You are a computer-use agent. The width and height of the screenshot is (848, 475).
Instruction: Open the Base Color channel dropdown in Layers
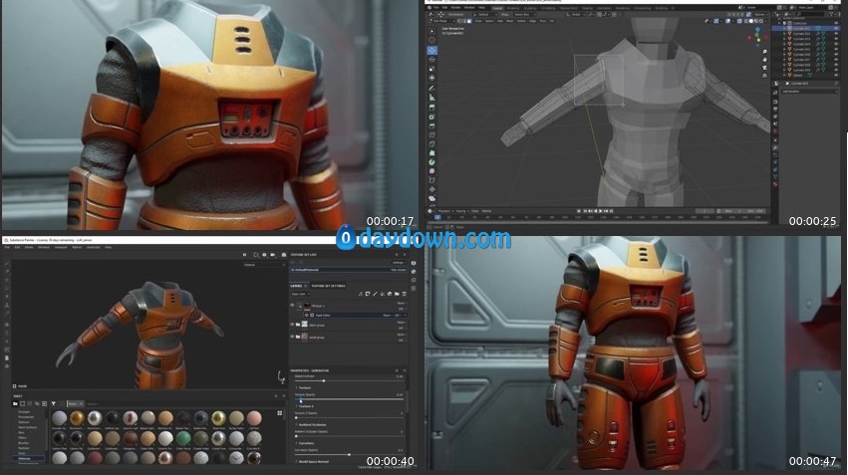[x=300, y=294]
